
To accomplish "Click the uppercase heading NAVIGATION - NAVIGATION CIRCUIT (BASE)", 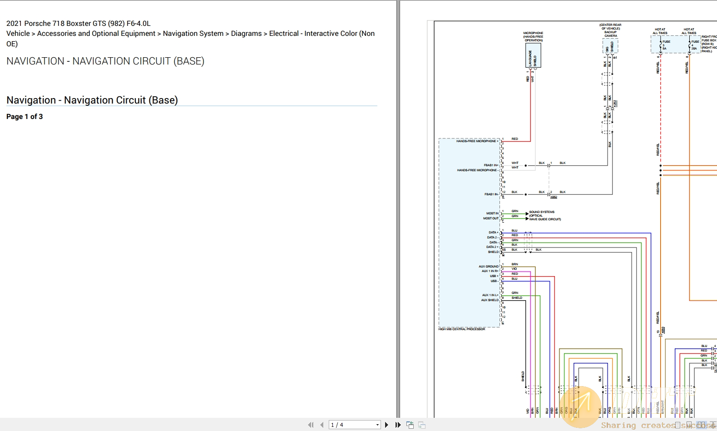I will pyautogui.click(x=105, y=61).
